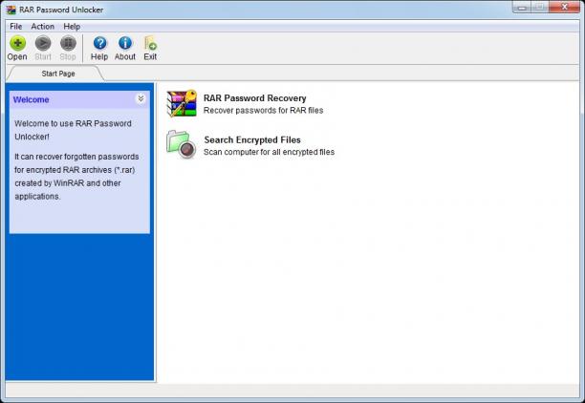Open the Help menu in menu bar
585x403 pixels.
(x=72, y=27)
